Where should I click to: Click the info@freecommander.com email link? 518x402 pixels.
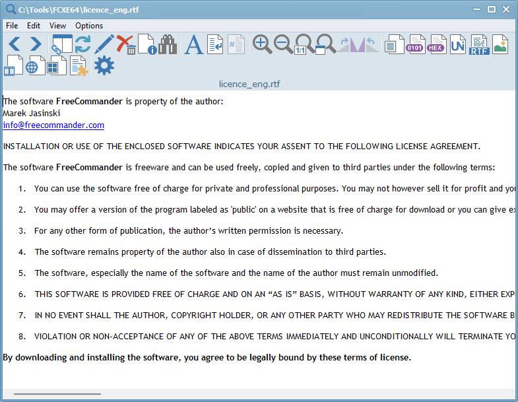tap(53, 125)
